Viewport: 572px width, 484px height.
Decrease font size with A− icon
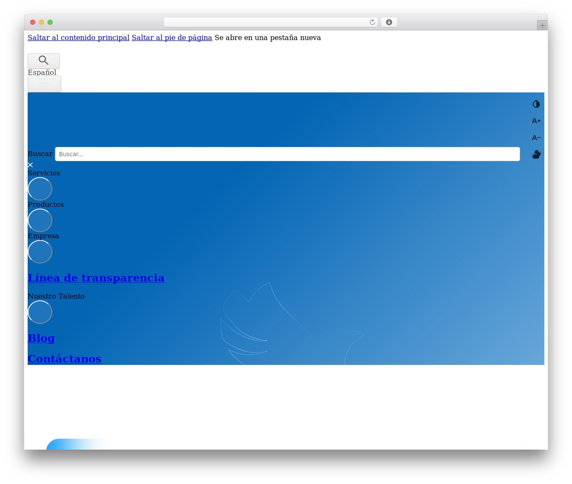[x=536, y=138]
